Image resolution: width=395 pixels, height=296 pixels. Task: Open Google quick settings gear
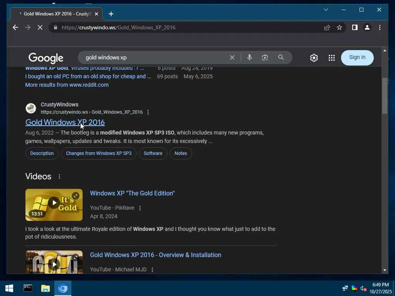point(314,58)
